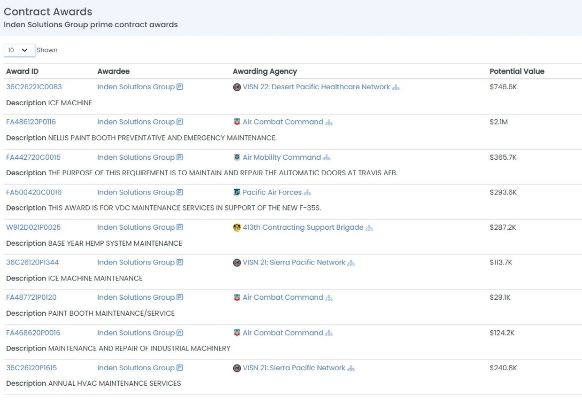Open the FA500420C0016 award link

click(x=34, y=193)
